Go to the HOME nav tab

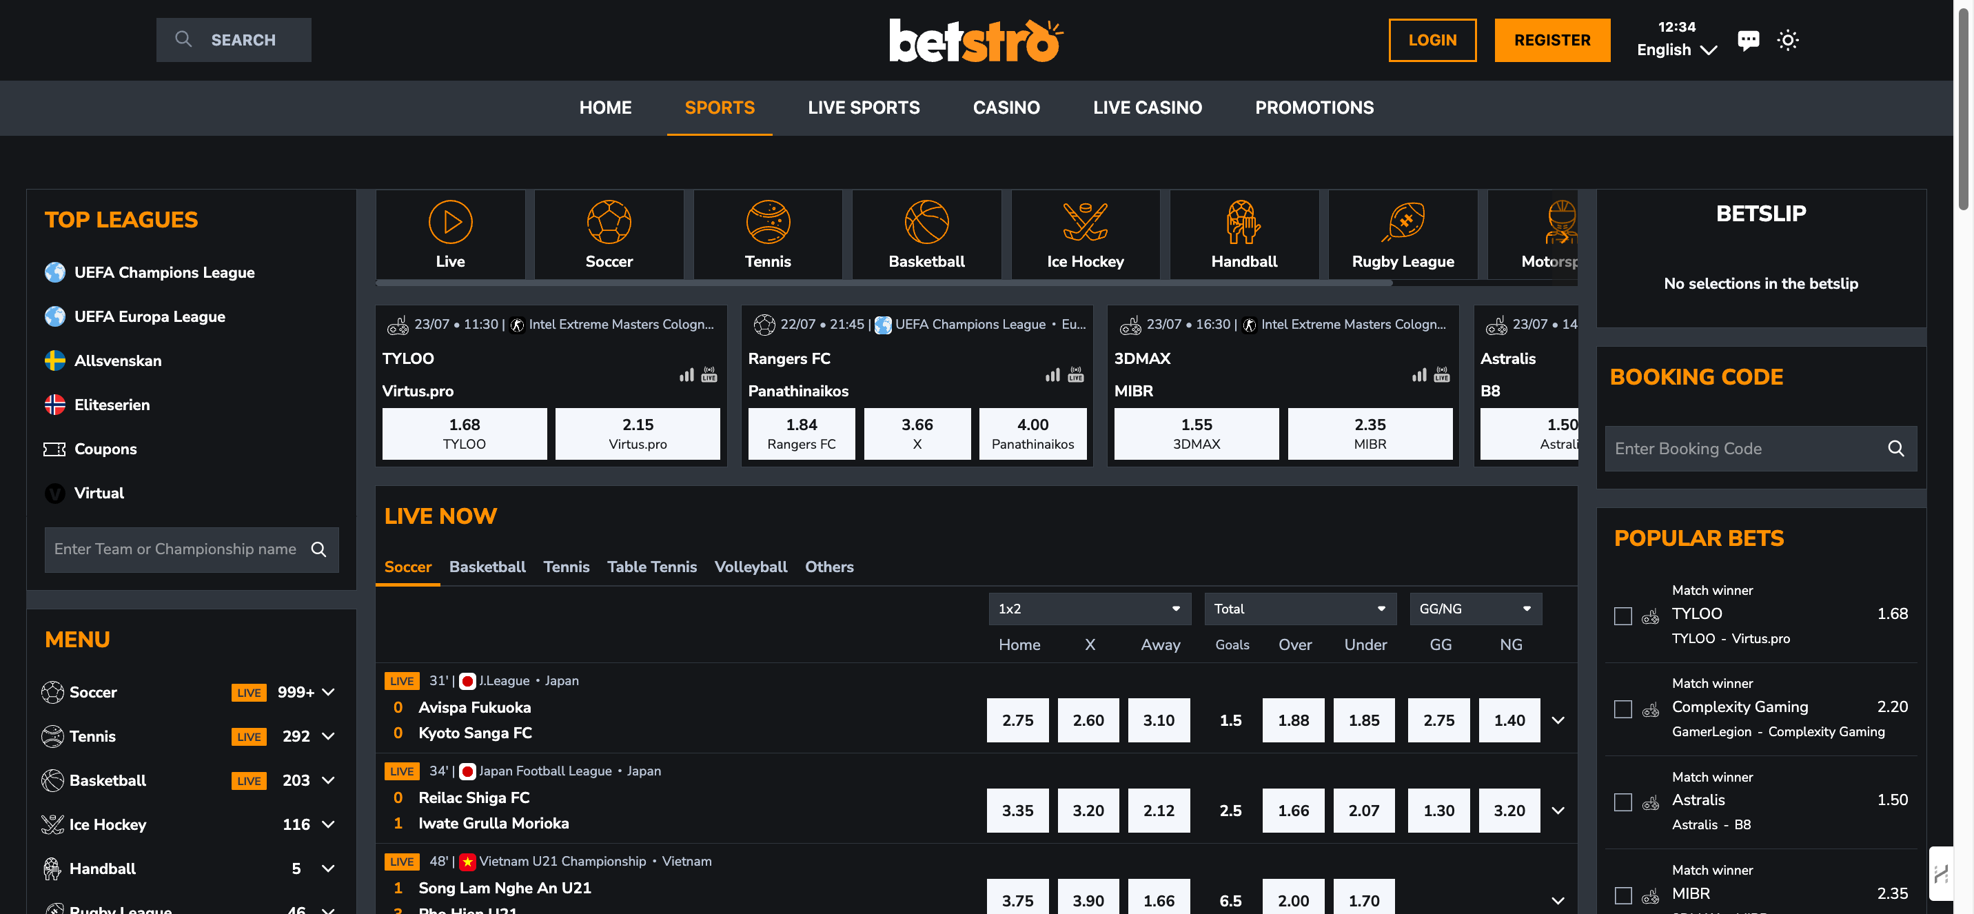(605, 108)
